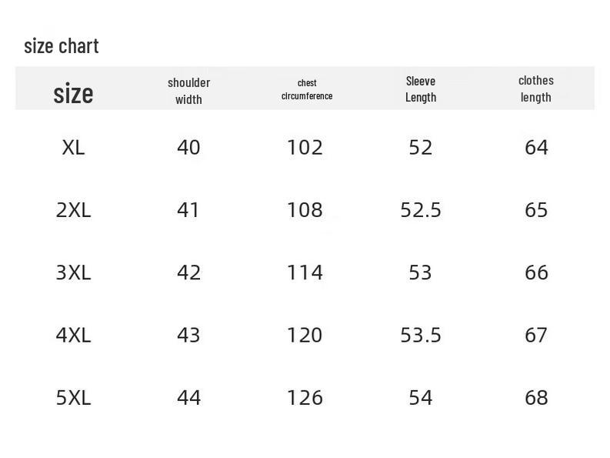
Task: Select the "Sleeve Length" column header
Action: click(x=421, y=89)
